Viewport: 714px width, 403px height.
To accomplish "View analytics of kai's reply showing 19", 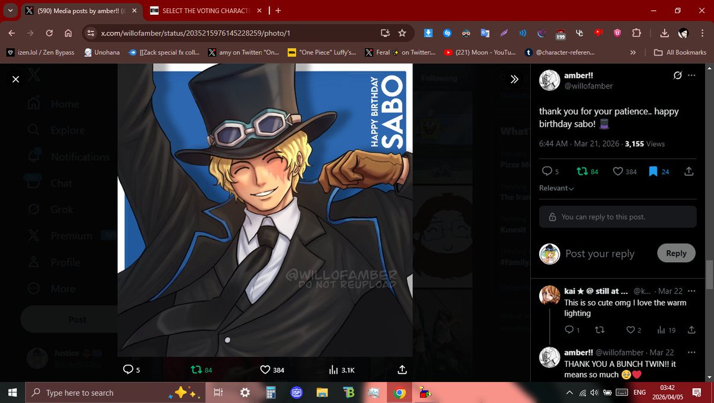I will point(666,330).
